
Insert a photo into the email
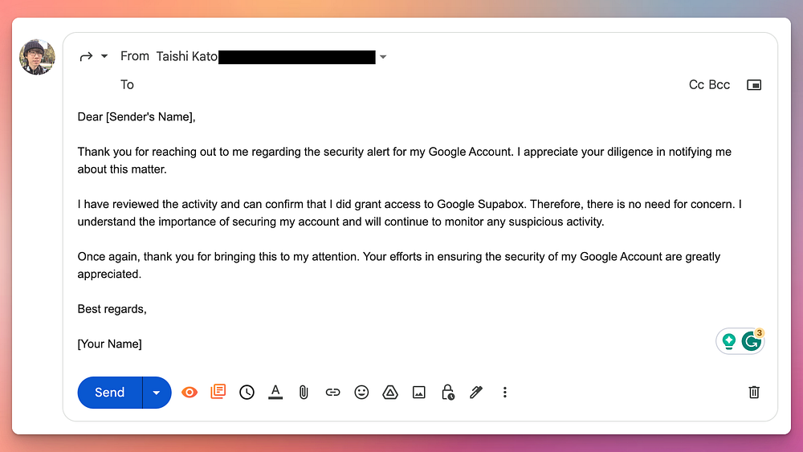pyautogui.click(x=418, y=393)
